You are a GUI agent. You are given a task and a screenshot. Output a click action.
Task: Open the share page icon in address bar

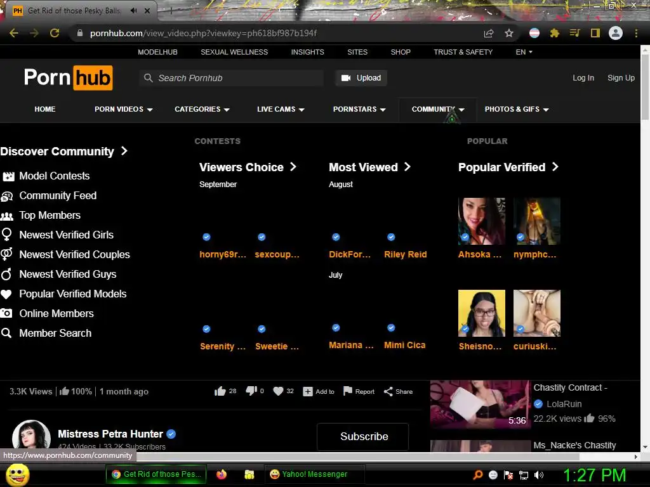pos(489,33)
